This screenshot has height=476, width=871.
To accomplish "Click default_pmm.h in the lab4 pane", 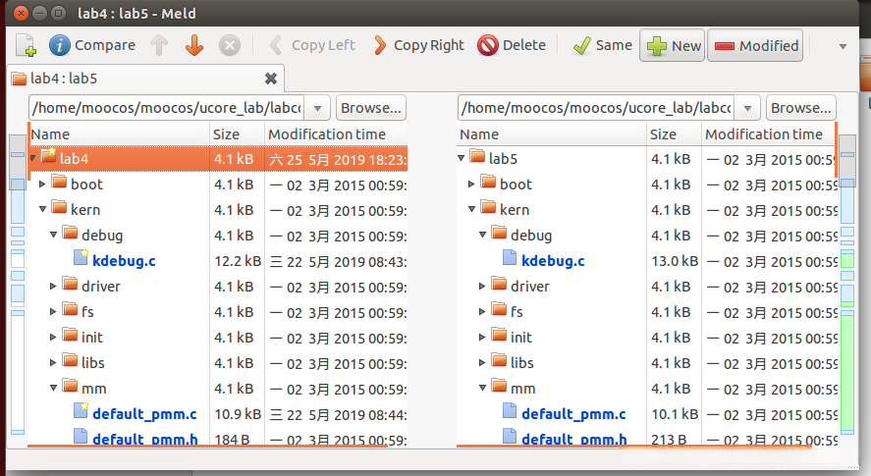I will coord(145,439).
